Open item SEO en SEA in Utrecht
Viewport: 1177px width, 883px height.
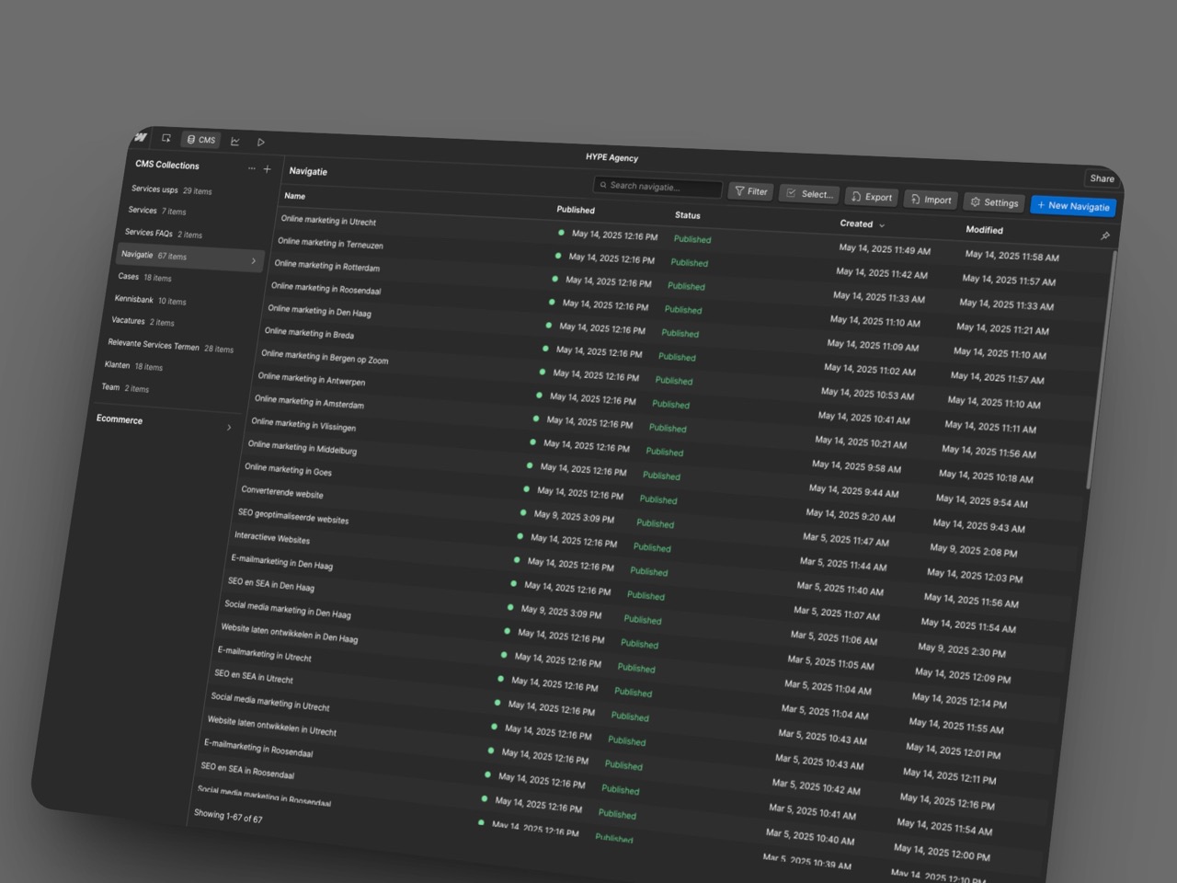[x=253, y=677]
